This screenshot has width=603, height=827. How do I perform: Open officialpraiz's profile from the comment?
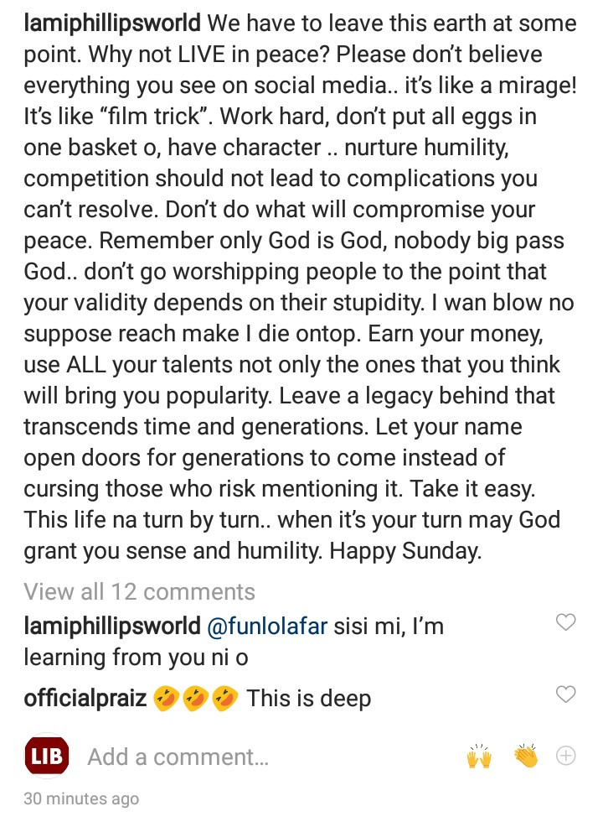pos(85,699)
